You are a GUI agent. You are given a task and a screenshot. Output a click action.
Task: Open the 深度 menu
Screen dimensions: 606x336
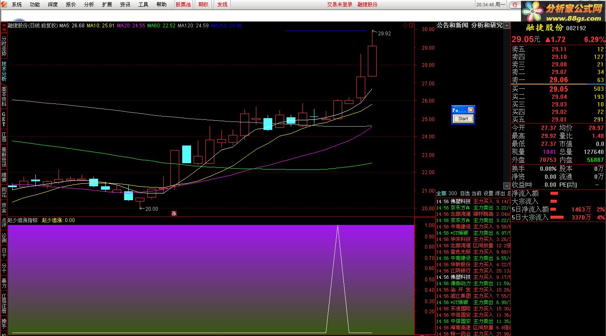point(53,5)
